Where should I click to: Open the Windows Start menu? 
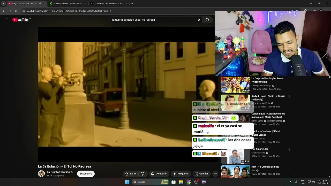[127, 182]
